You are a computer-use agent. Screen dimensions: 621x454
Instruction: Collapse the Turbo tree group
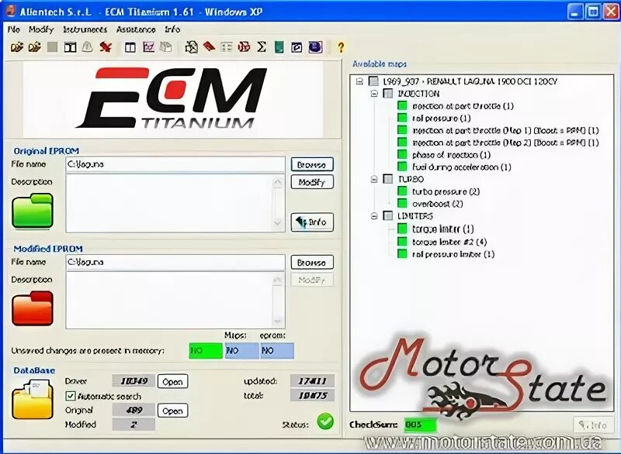coord(374,179)
